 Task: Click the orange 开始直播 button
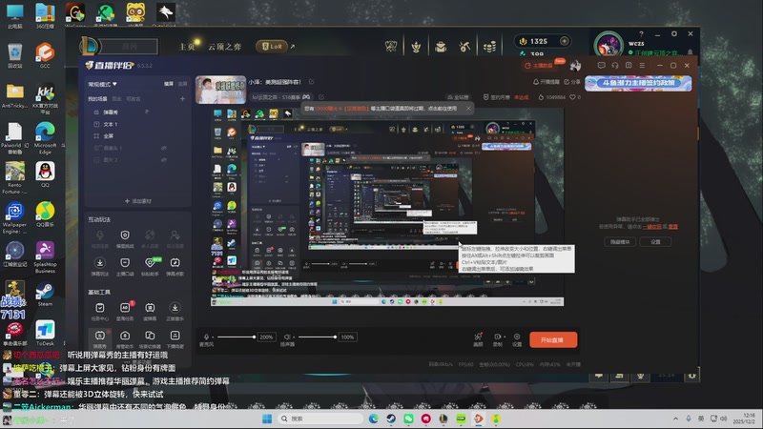553,339
